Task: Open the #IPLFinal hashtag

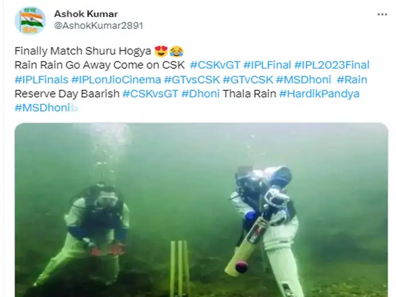Action: 267,65
